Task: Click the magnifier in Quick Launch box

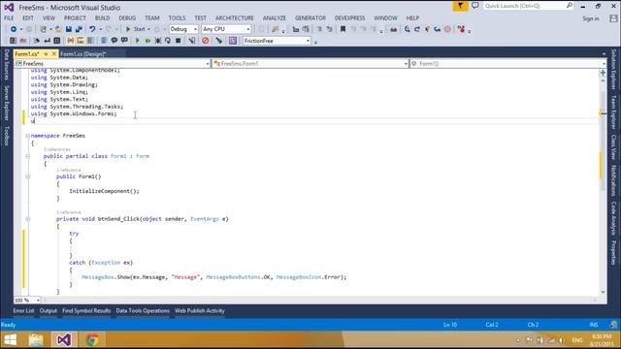Action: 570,6
